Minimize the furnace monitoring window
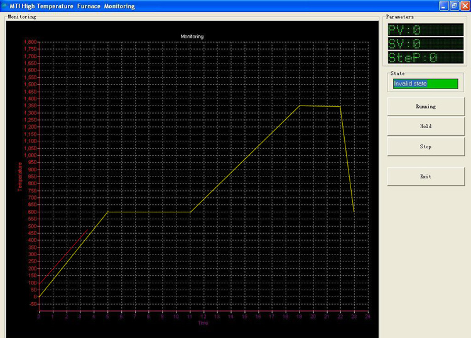471x338 pixels. (443, 6)
